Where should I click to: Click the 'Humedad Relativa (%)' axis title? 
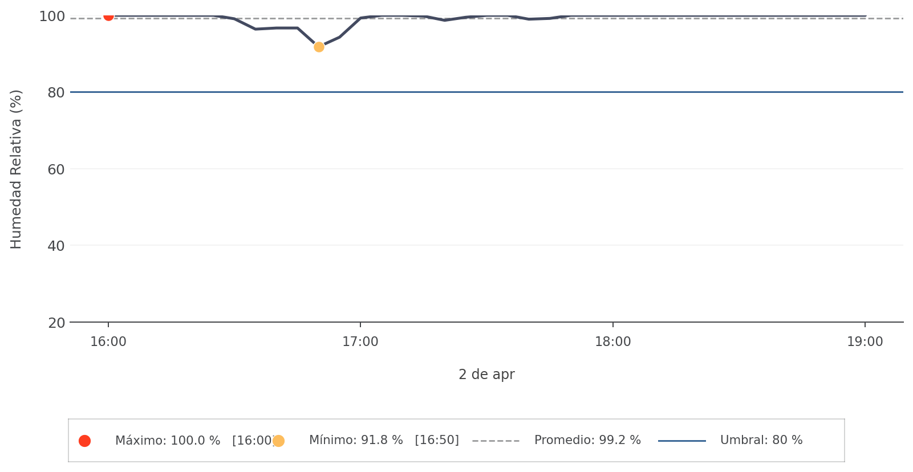pyautogui.click(x=16, y=169)
